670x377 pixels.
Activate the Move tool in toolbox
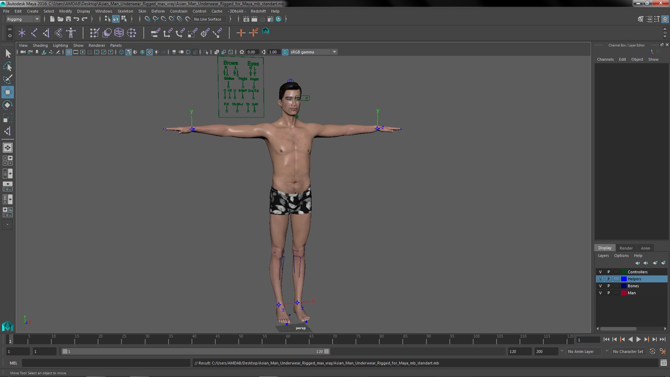(8, 92)
